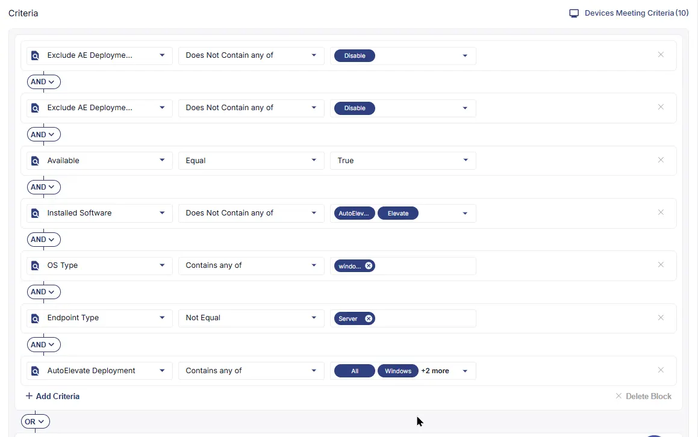698x437 pixels.
Task: Delete the AutoElevate Deployment criteria row
Action: [x=661, y=370]
